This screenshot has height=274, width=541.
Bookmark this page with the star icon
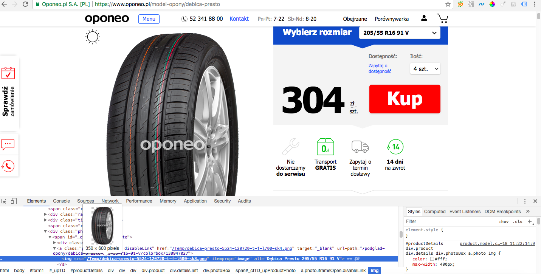[x=448, y=5]
